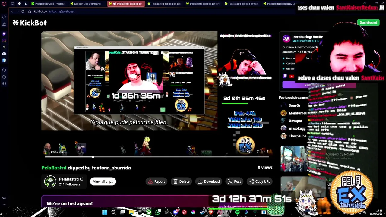The width and height of the screenshot is (386, 217).
Task: Open the Windows Start menu
Action: click(x=104, y=212)
